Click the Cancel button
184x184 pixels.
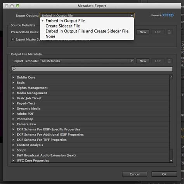pos(135,174)
